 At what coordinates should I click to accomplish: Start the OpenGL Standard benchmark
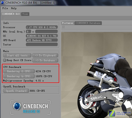tap(16, 91)
